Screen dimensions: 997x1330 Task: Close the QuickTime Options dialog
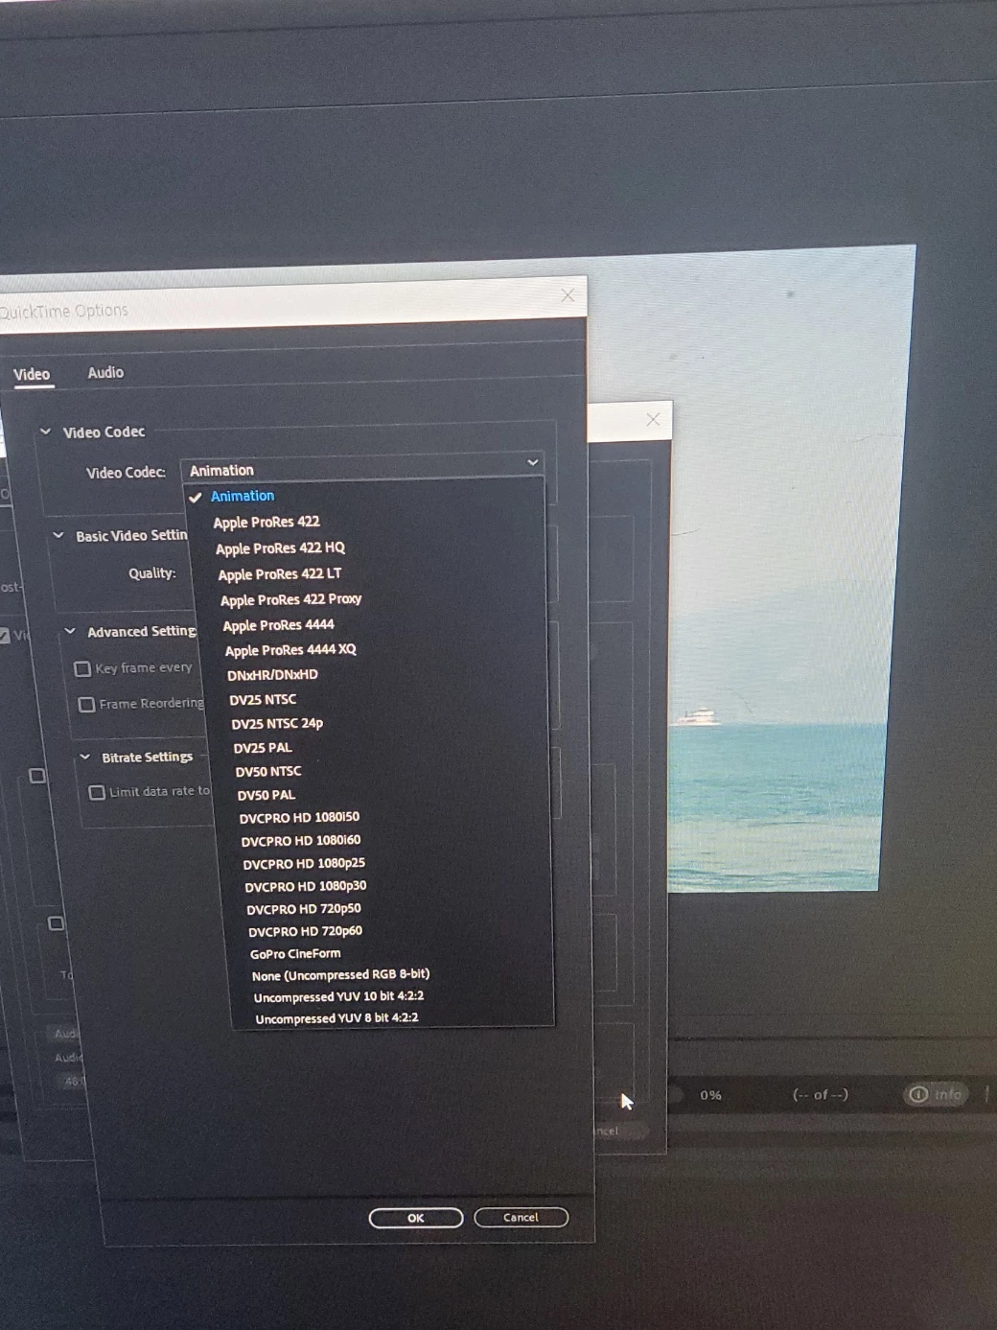pyautogui.click(x=568, y=295)
